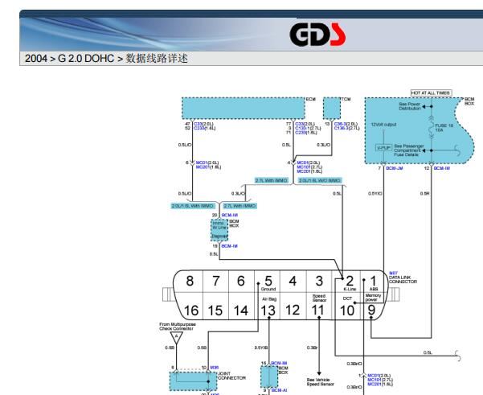
Task: Click pin 1 ABS on data link connector
Action: pos(374,282)
